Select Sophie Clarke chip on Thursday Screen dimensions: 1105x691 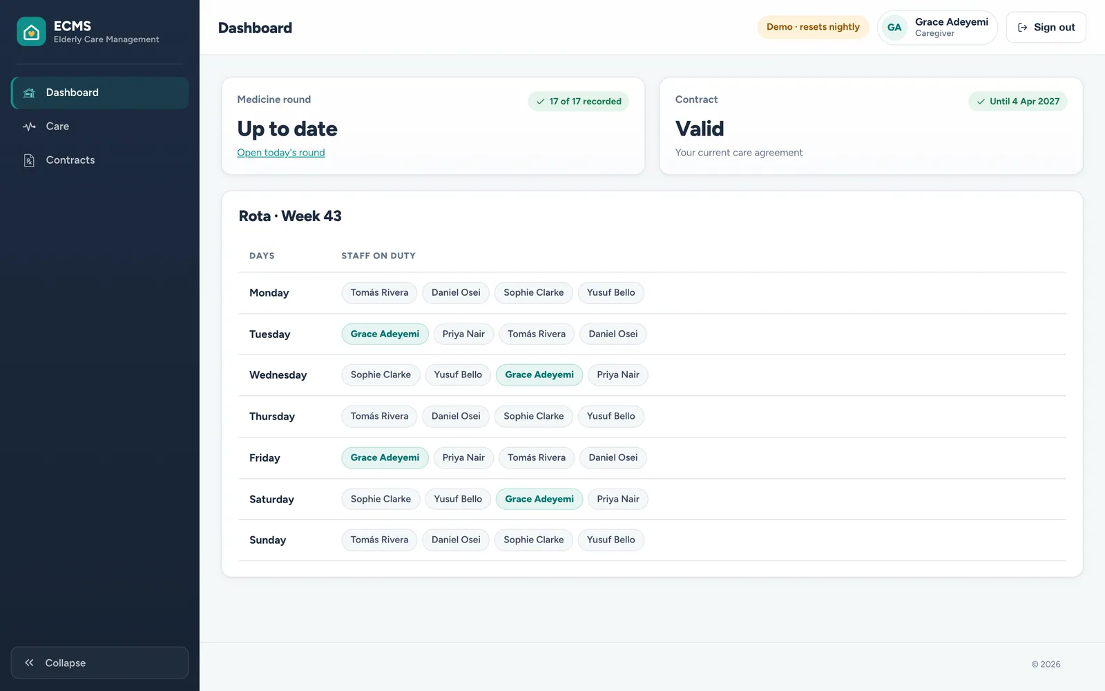[533, 417]
